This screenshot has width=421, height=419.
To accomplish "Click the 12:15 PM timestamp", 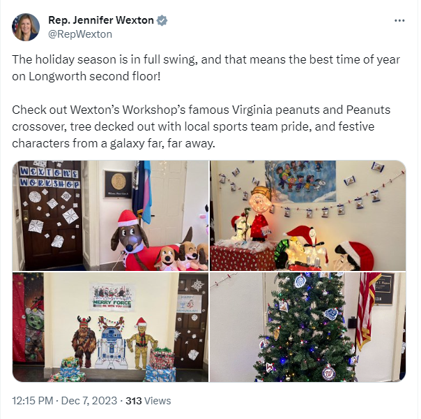I will point(33,401).
